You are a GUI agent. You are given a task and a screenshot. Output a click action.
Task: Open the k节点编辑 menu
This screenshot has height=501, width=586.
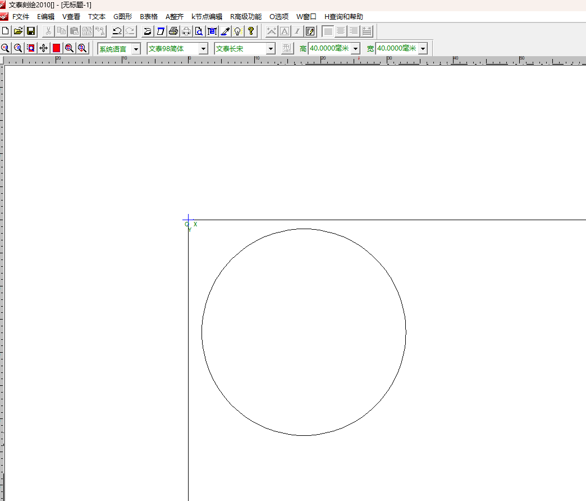click(x=207, y=17)
